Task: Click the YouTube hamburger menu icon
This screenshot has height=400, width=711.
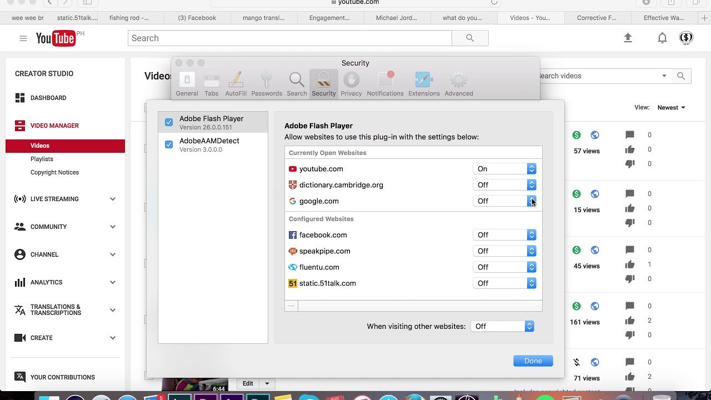Action: 23,38
